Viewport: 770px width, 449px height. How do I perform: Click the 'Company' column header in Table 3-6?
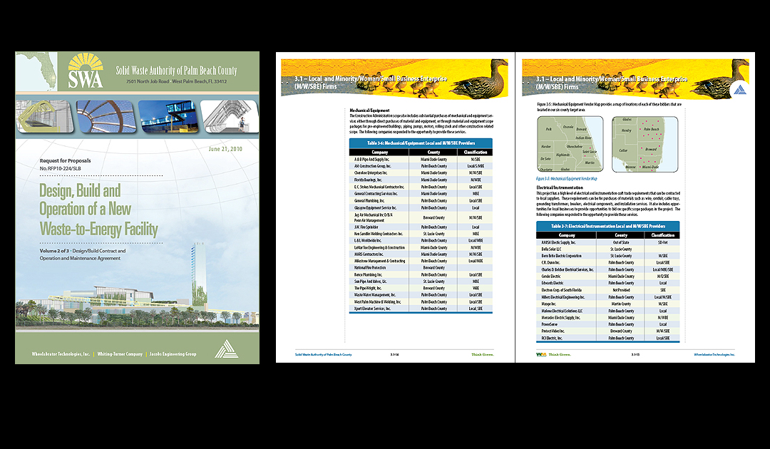click(379, 152)
